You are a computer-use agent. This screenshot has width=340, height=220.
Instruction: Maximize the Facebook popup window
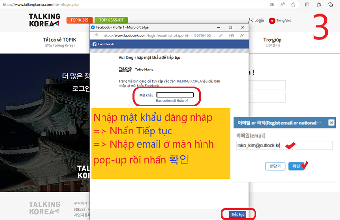(x=230, y=27)
